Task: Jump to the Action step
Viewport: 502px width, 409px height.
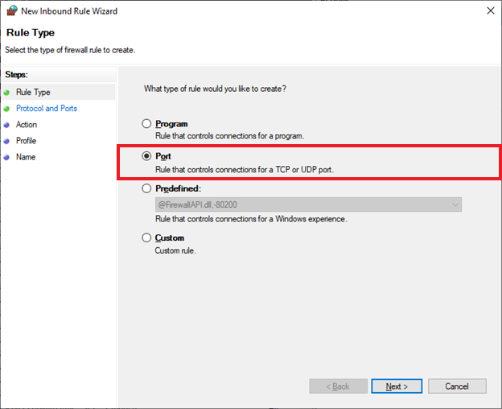Action: click(27, 125)
